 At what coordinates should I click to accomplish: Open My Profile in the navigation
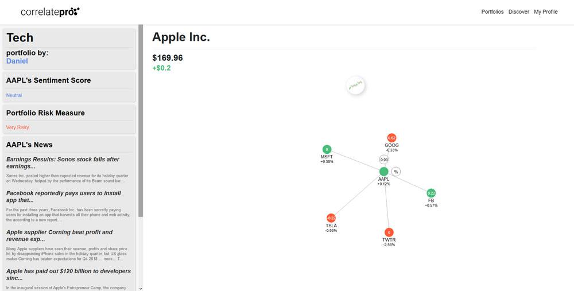click(546, 11)
